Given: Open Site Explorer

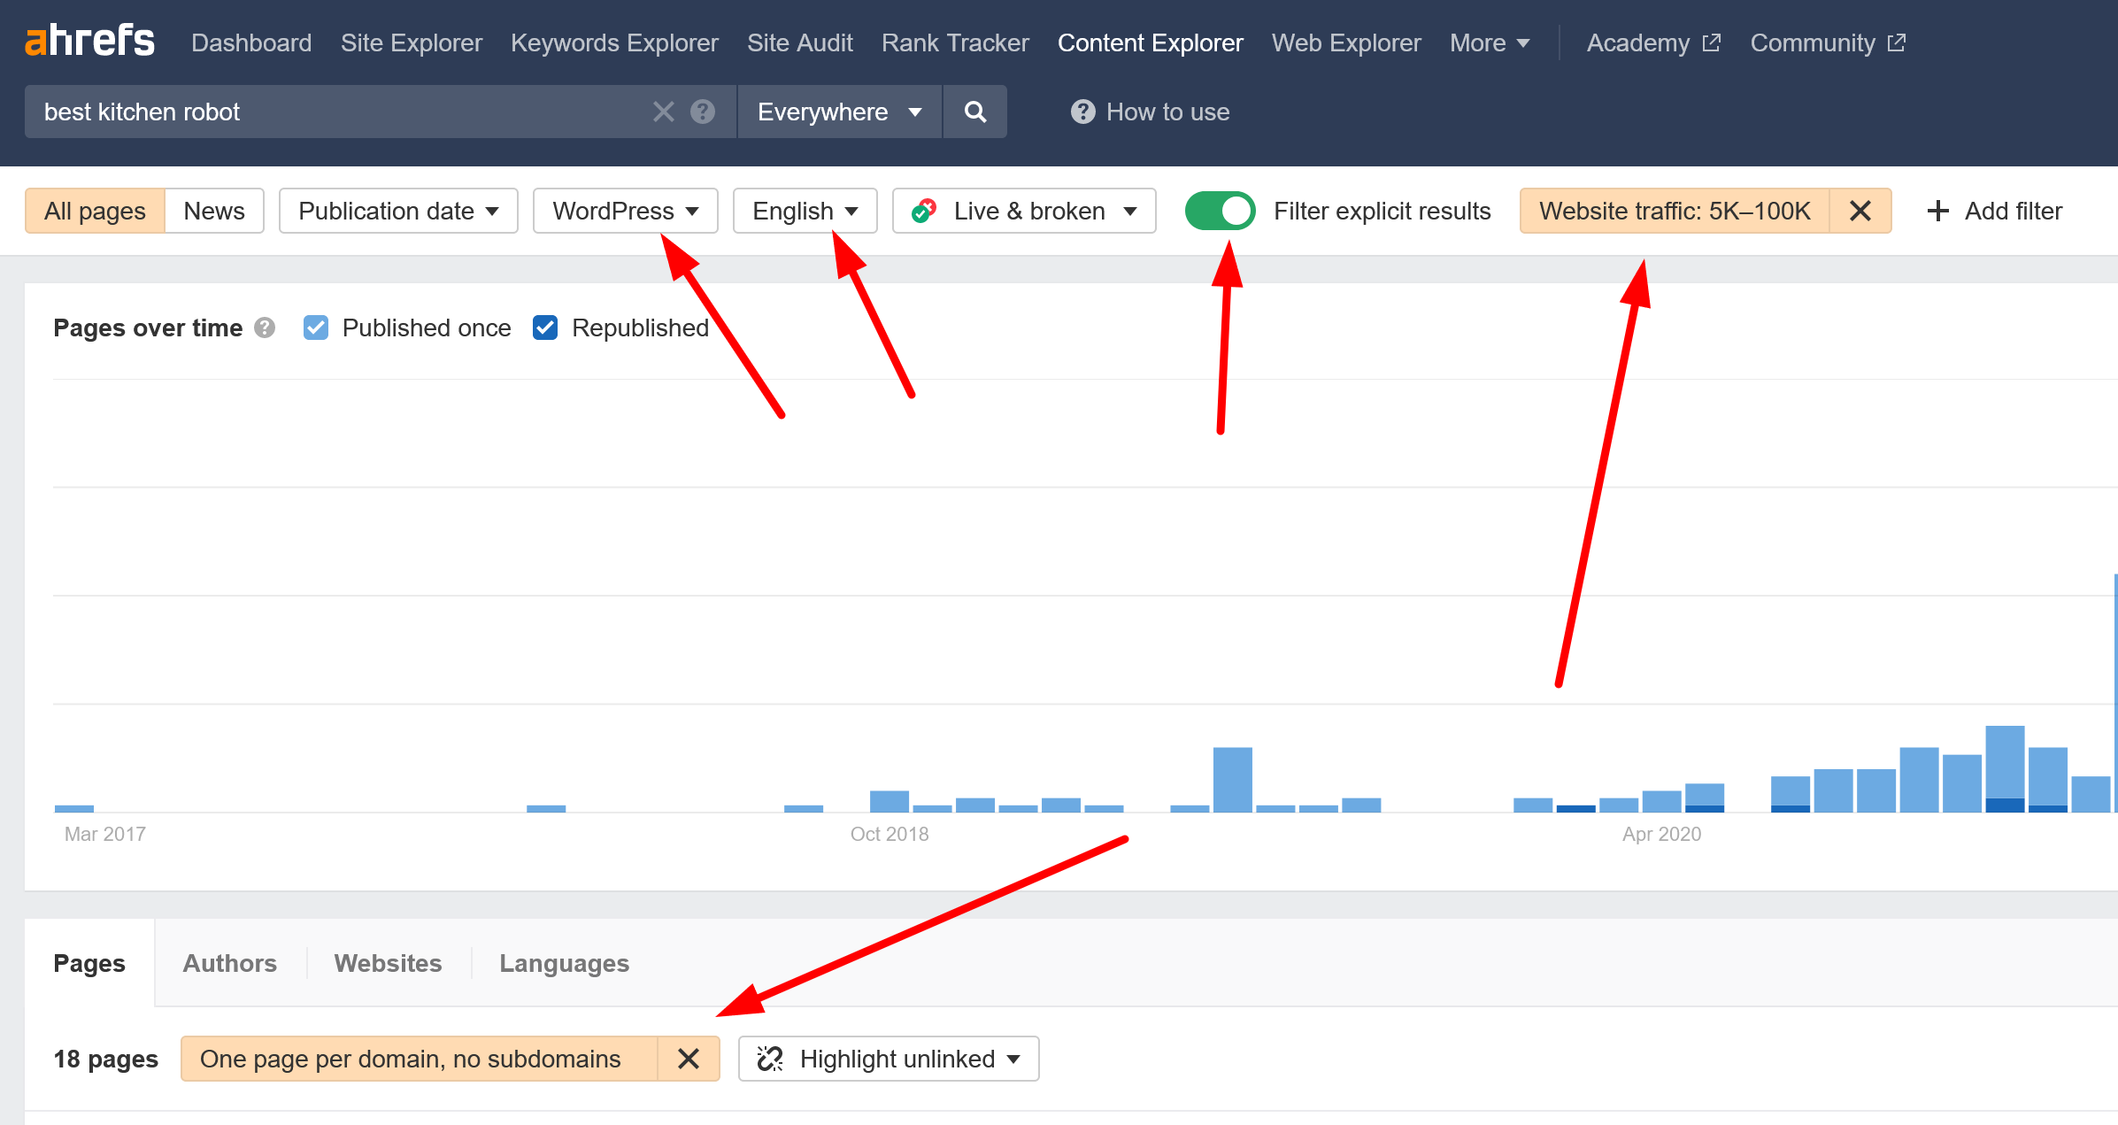Looking at the screenshot, I should tap(412, 42).
